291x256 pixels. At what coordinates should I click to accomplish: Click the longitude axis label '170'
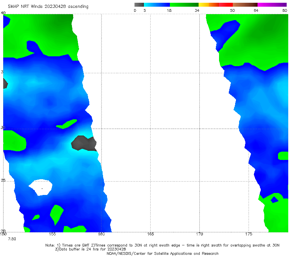pos(199,234)
